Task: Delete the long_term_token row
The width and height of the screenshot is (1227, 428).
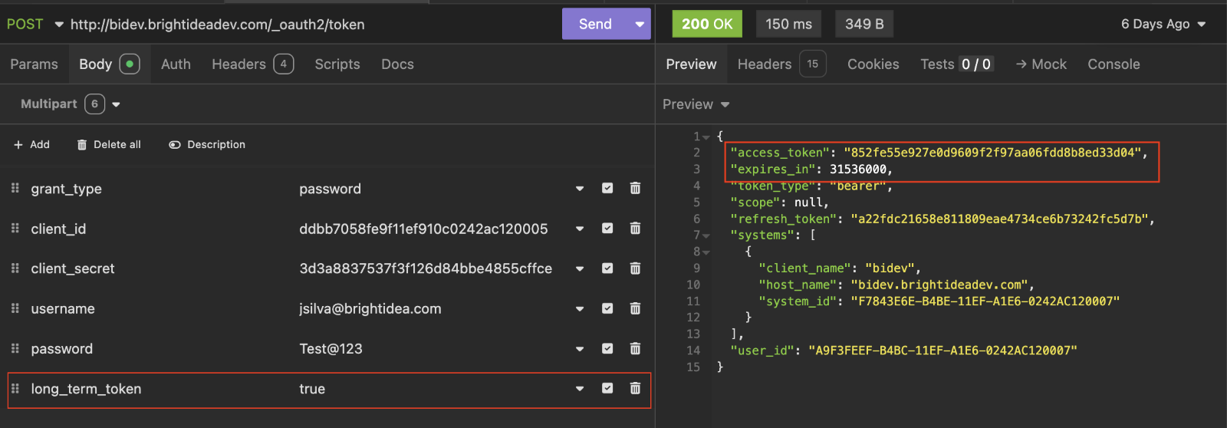Action: click(635, 388)
